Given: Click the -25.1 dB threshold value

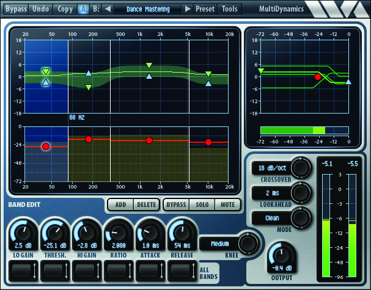Looking at the screenshot, I should coord(55,245).
